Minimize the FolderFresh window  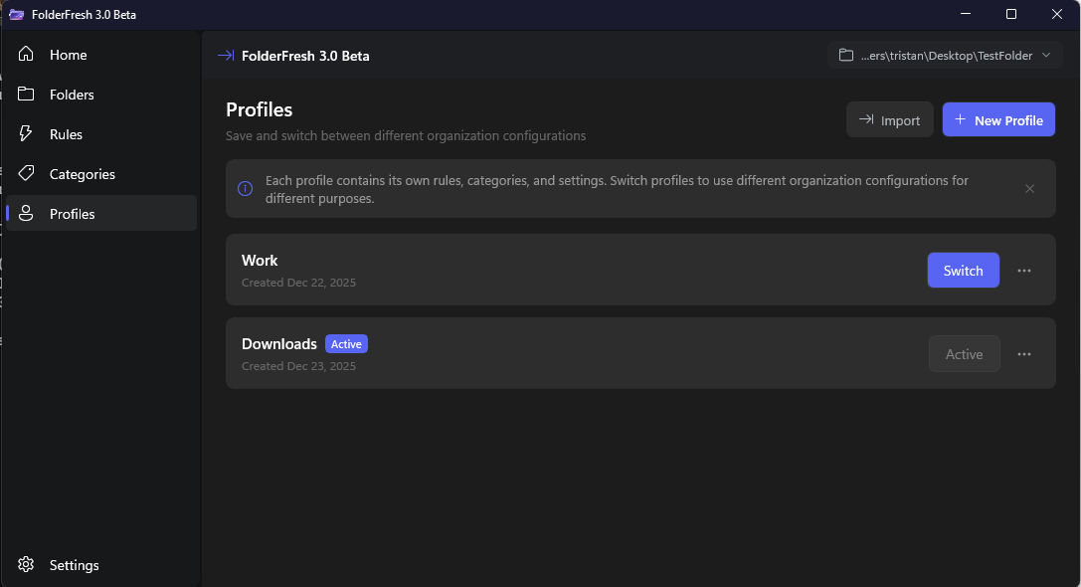[x=966, y=14]
